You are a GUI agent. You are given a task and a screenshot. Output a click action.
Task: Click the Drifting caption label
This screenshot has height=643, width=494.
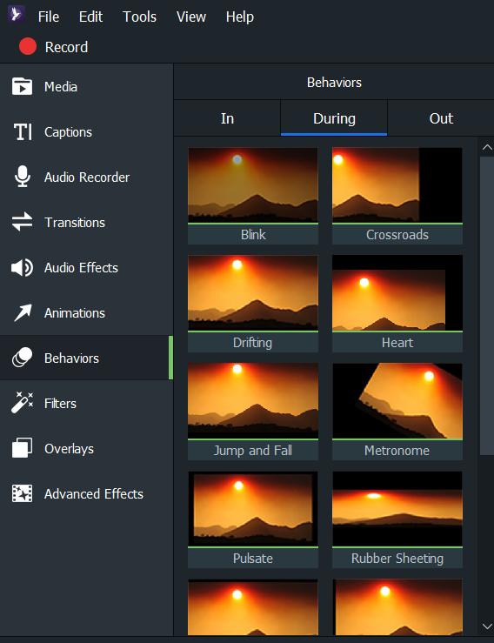[253, 343]
